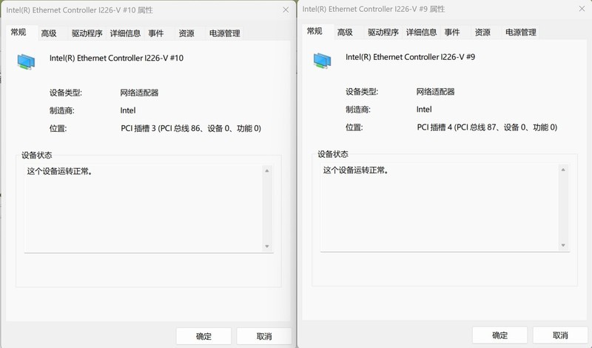This screenshot has width=592, height=348.
Task: Click status text 这个设备运转正常 in #9 window
Action: [x=355, y=170]
